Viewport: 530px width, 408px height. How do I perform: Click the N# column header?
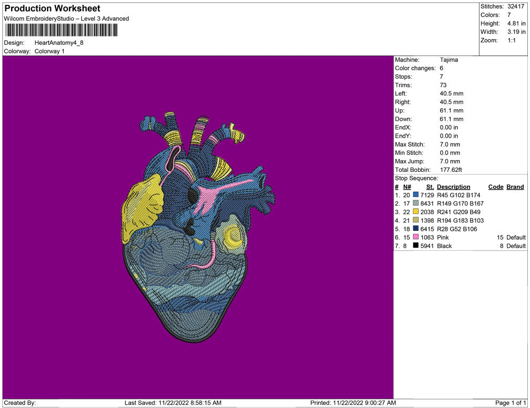click(x=407, y=187)
